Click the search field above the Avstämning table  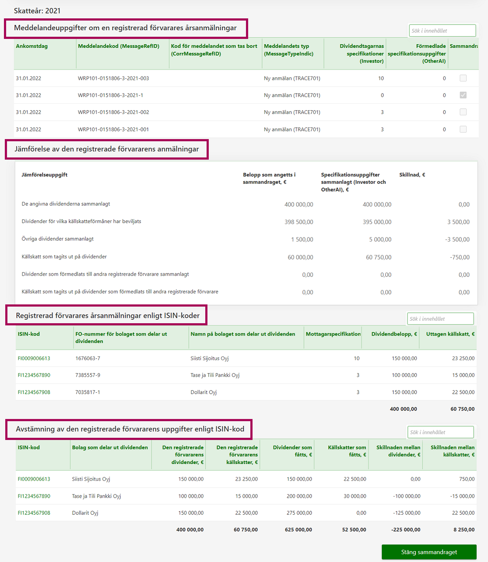[x=440, y=432]
